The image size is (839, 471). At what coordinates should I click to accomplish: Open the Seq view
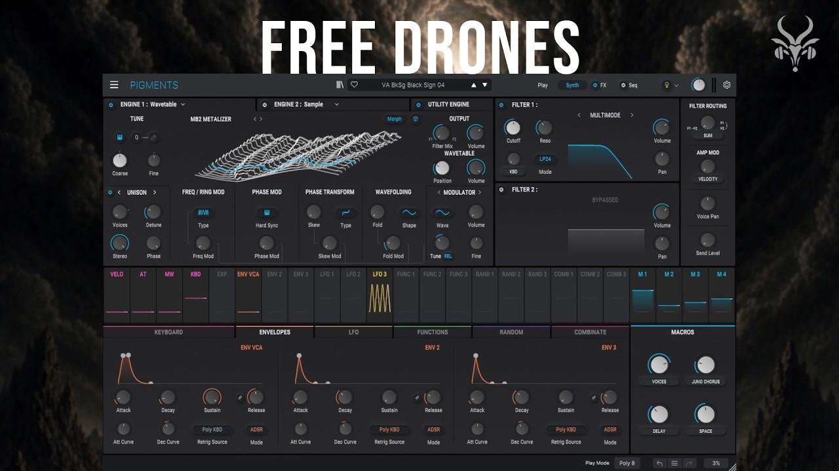click(x=633, y=85)
